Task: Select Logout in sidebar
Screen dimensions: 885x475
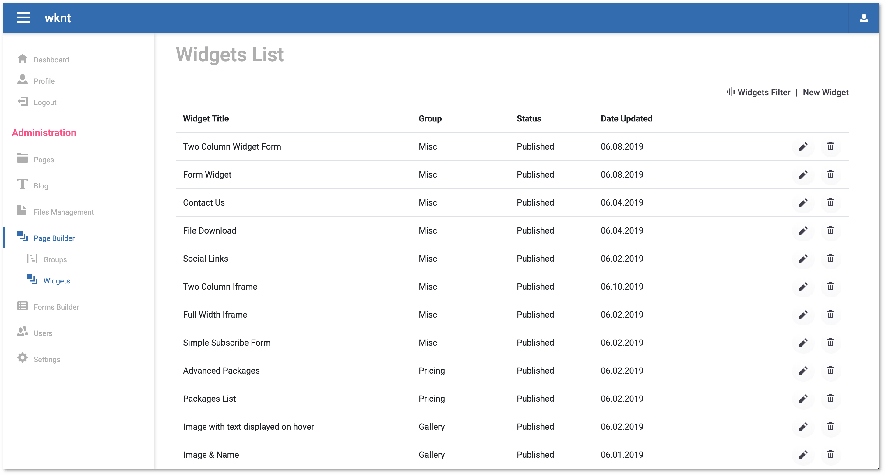Action: pos(37,102)
